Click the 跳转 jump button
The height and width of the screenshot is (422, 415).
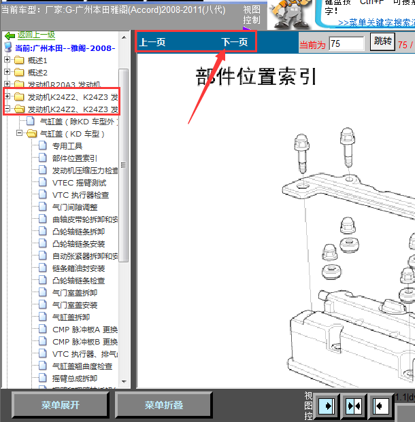[x=382, y=41]
